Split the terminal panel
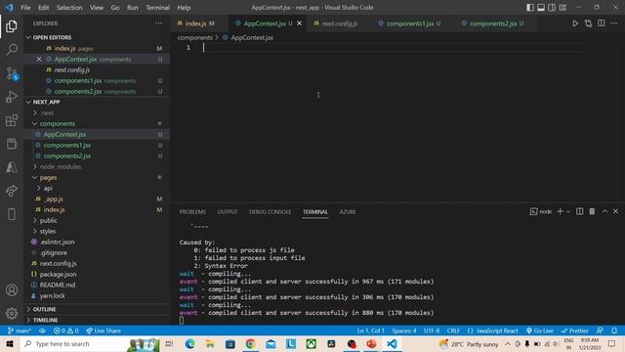The width and height of the screenshot is (625, 352). (x=579, y=211)
